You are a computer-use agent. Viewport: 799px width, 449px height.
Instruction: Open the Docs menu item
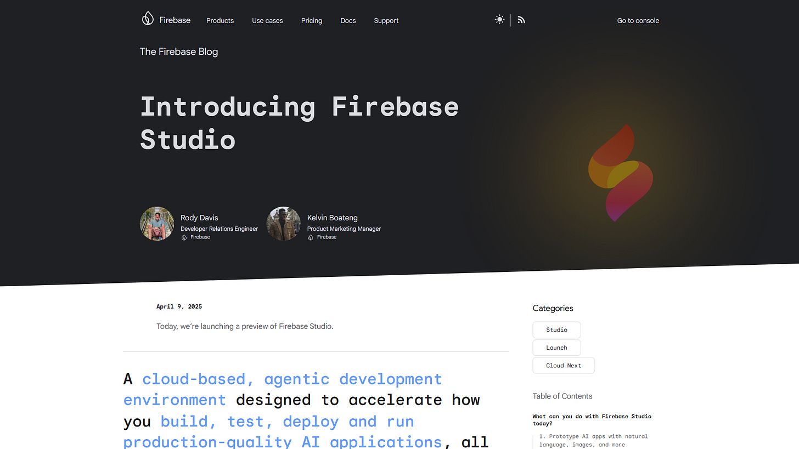pyautogui.click(x=348, y=21)
